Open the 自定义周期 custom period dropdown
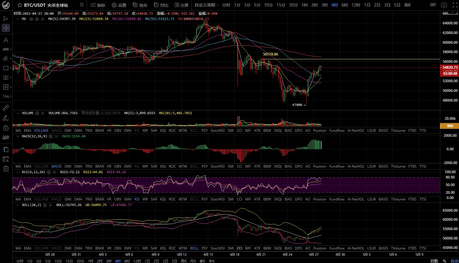Screen dimensions: 459x263 (x=207, y=5)
